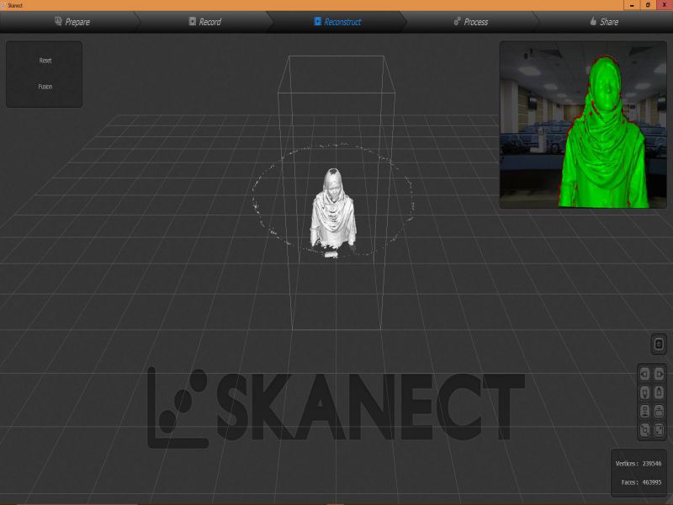
Task: Click the Reset button
Action: [45, 61]
